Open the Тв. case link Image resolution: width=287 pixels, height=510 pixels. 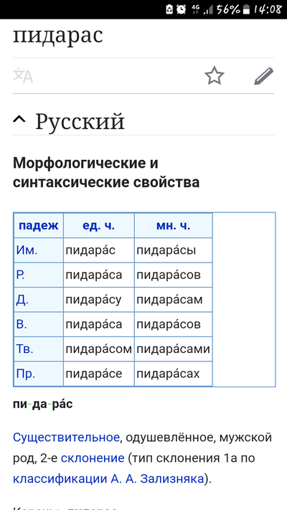[x=24, y=349]
